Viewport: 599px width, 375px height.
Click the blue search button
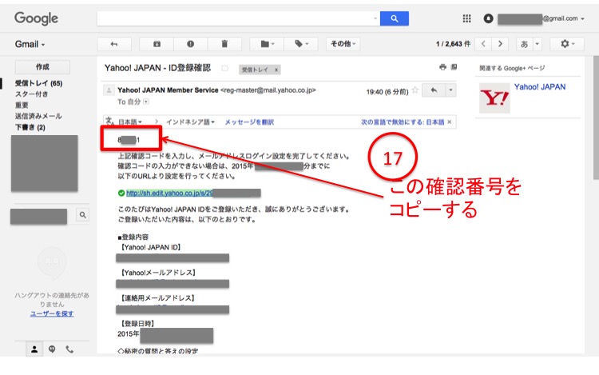(395, 18)
